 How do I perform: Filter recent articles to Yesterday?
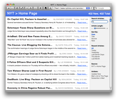pos(95,52)
